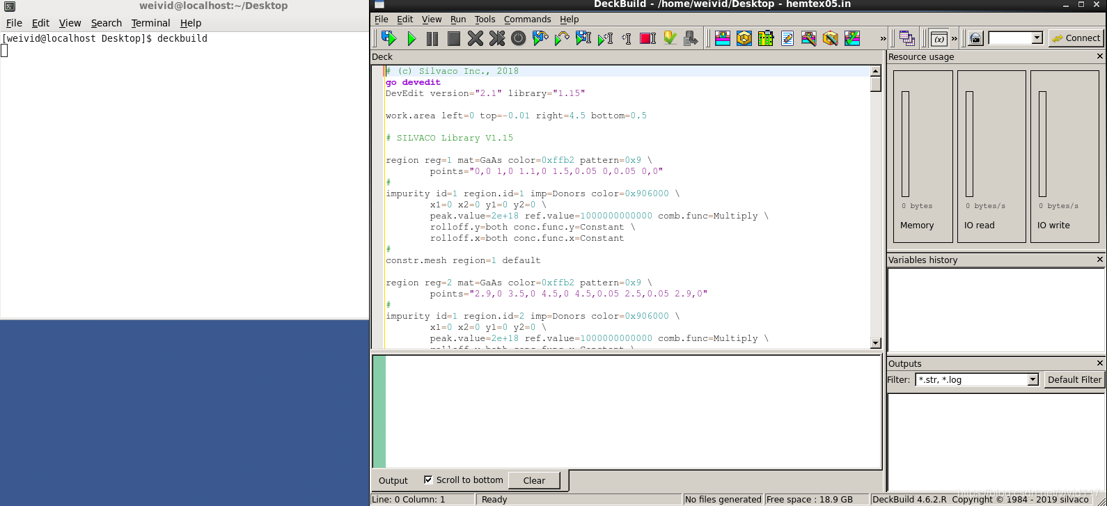Close the Resource usage panel
Image resolution: width=1107 pixels, height=506 pixels.
tap(1100, 56)
